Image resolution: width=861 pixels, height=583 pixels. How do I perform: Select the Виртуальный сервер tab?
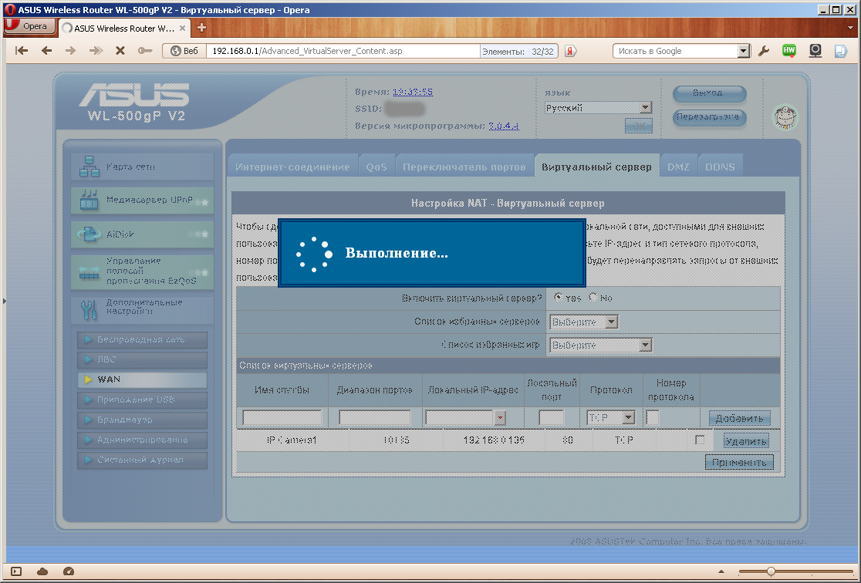596,167
